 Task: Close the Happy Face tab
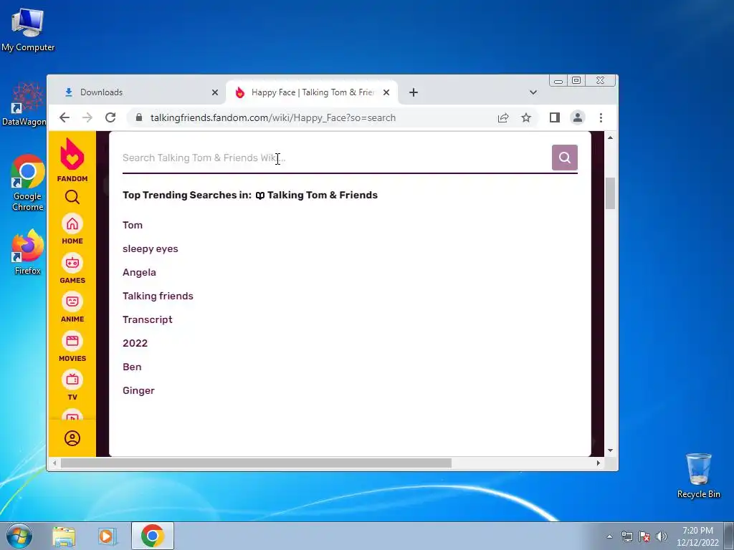pyautogui.click(x=386, y=92)
